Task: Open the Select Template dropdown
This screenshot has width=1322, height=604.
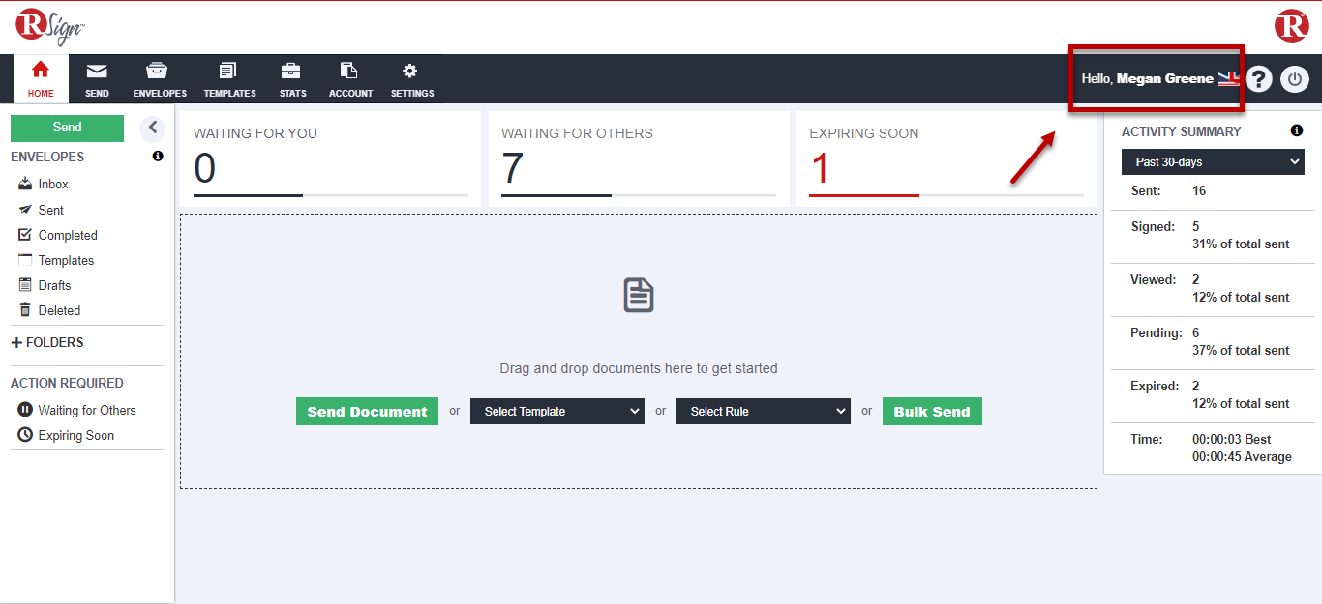Action: (x=557, y=411)
